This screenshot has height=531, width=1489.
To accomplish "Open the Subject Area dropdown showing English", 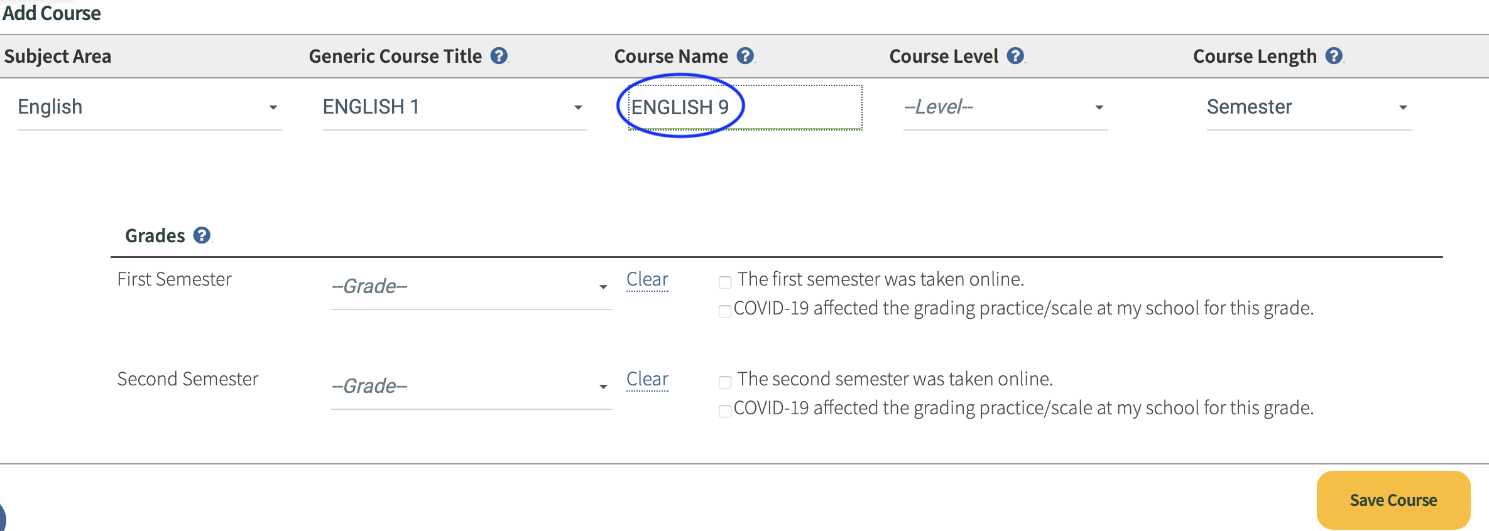I will [149, 107].
